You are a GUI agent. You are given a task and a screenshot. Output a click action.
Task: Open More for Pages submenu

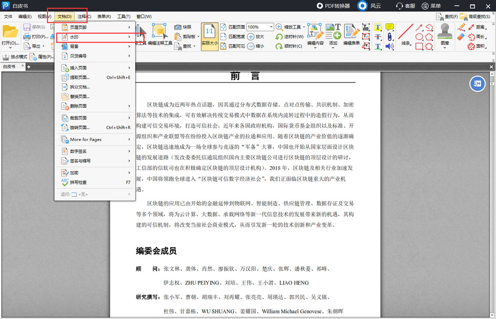click(x=95, y=139)
